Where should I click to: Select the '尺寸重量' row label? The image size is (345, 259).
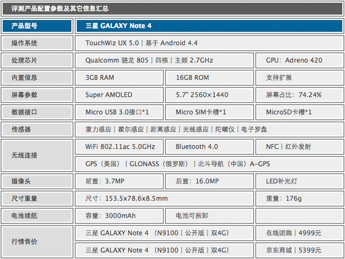(37, 199)
